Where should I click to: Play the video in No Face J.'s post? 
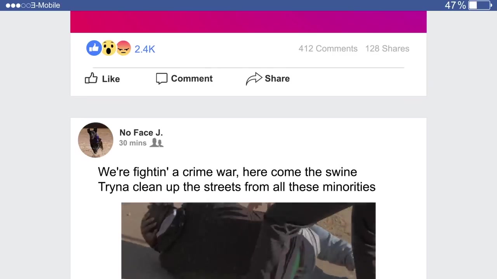pos(248,241)
